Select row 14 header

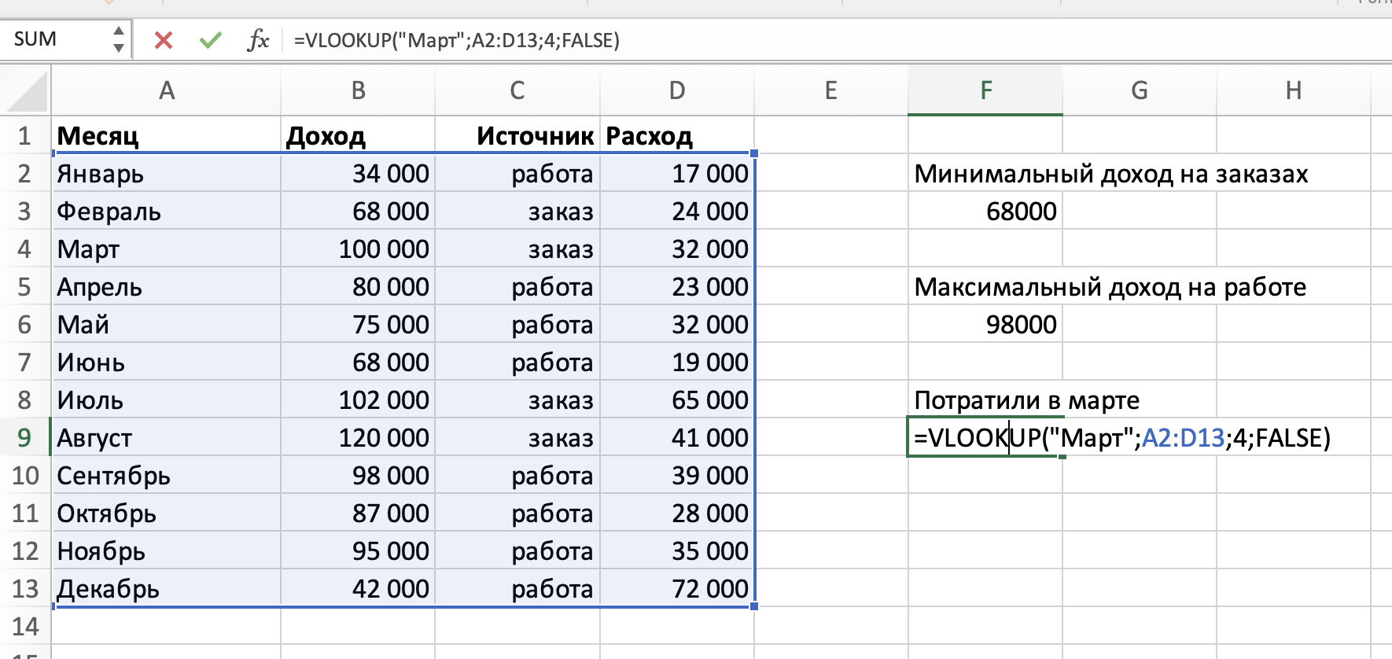(24, 627)
